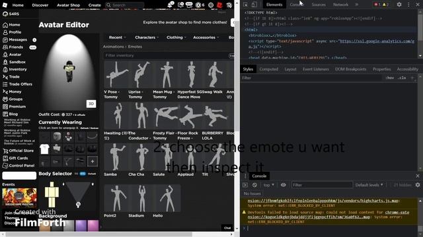
Task: Expand the Characters dropdown
Action: [147, 38]
